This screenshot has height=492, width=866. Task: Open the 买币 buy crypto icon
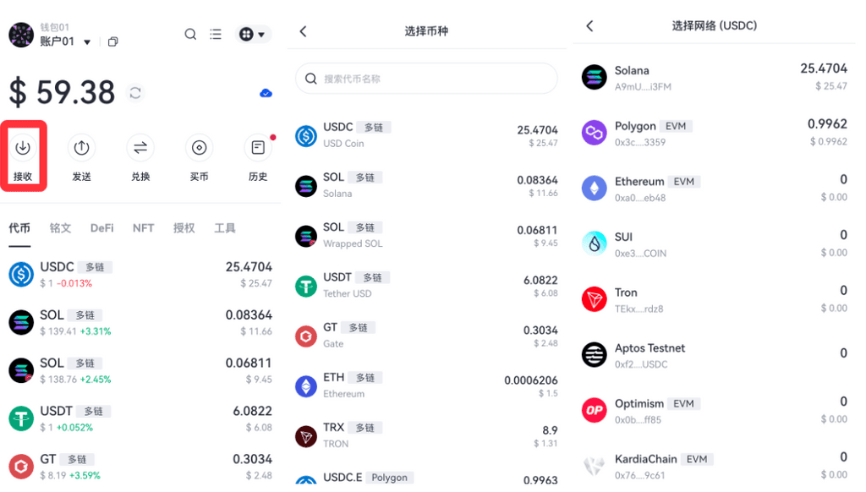199,148
